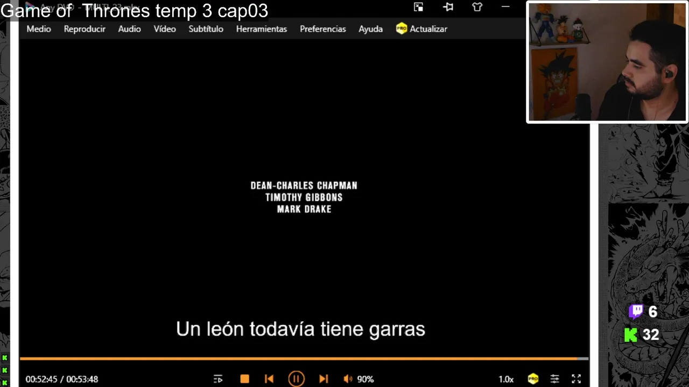
Task: Open the Herramientas menu
Action: click(x=262, y=29)
